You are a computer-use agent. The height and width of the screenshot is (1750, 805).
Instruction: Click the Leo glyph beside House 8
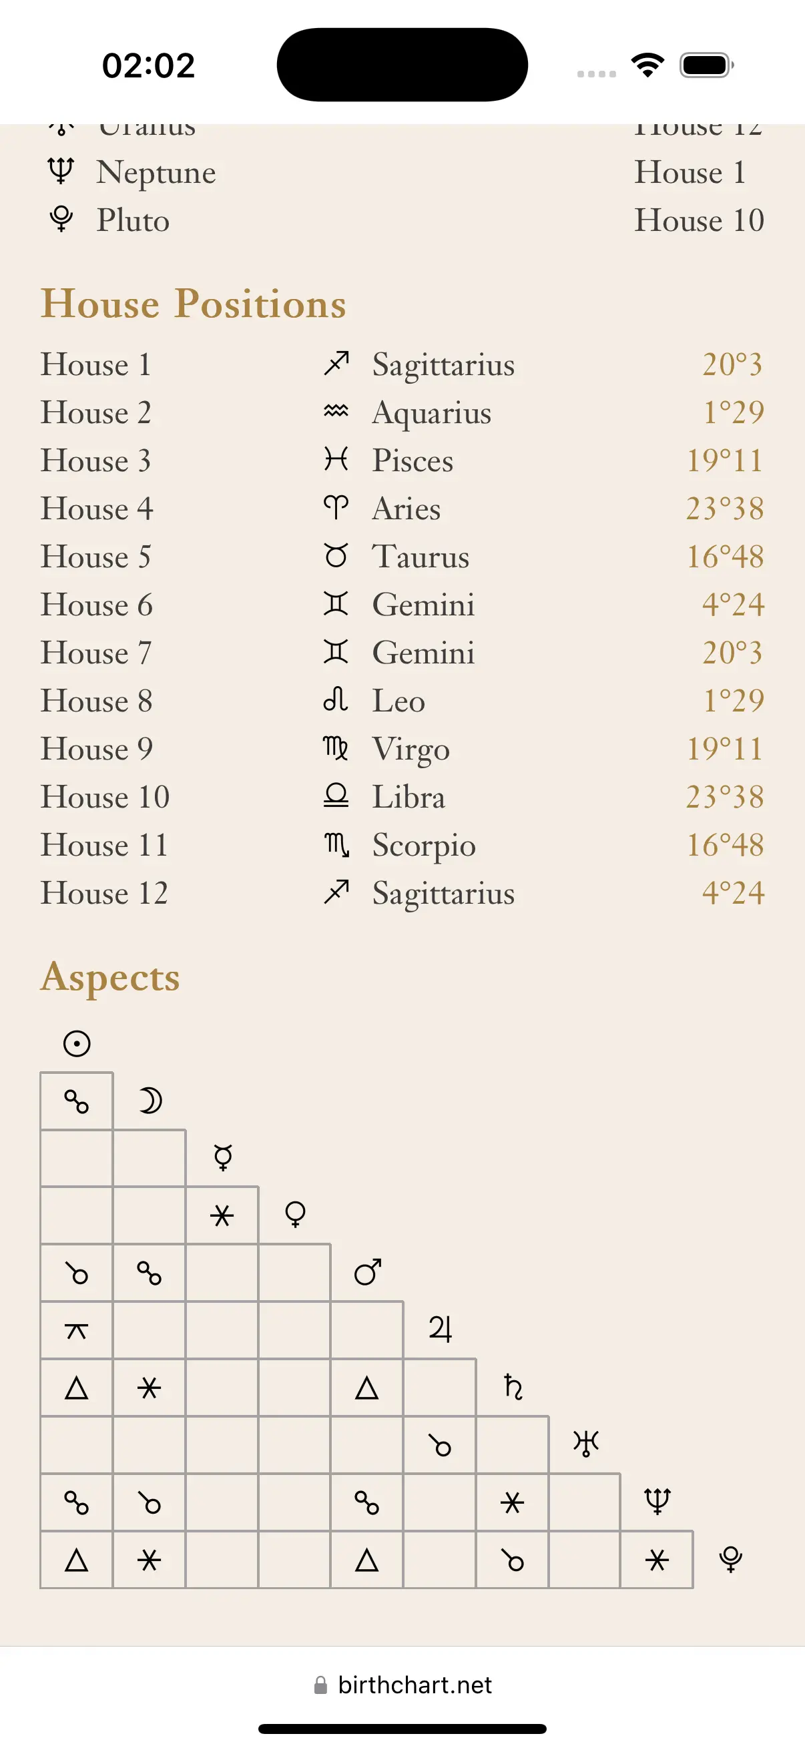pyautogui.click(x=336, y=700)
